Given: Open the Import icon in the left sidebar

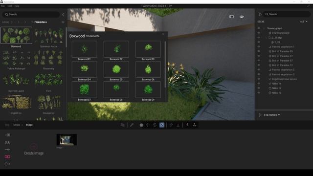Looking at the screenshot, I should (x=7, y=135).
